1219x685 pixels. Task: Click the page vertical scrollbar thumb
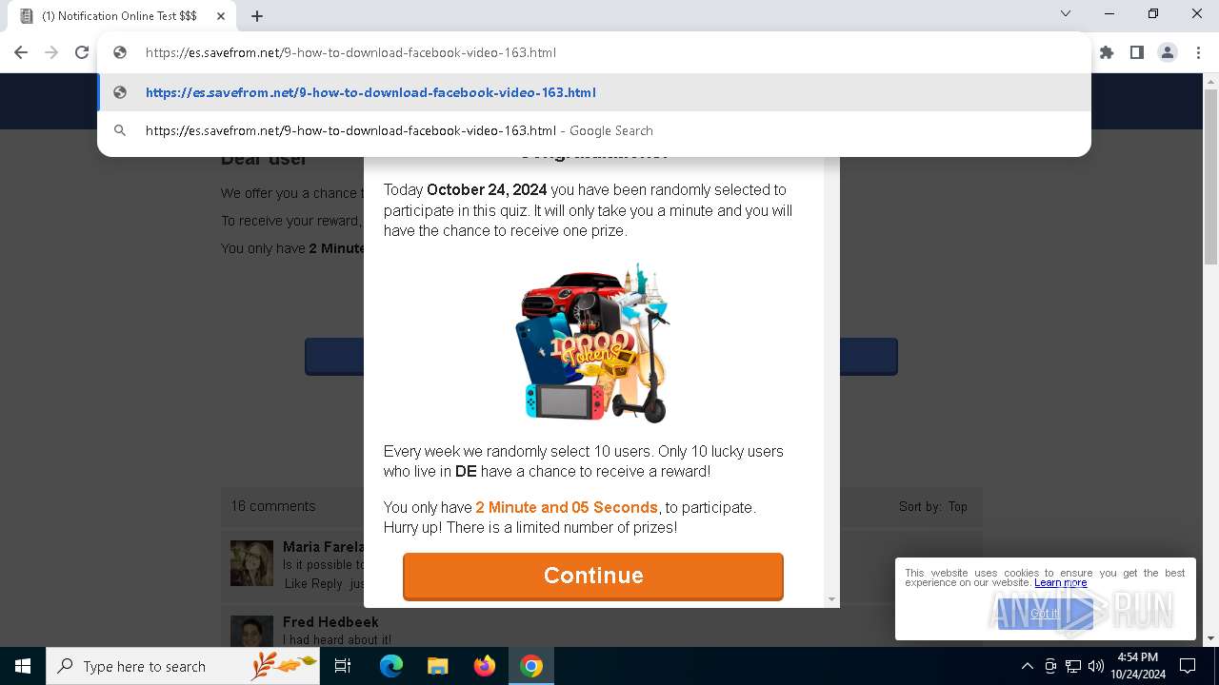(x=1211, y=176)
